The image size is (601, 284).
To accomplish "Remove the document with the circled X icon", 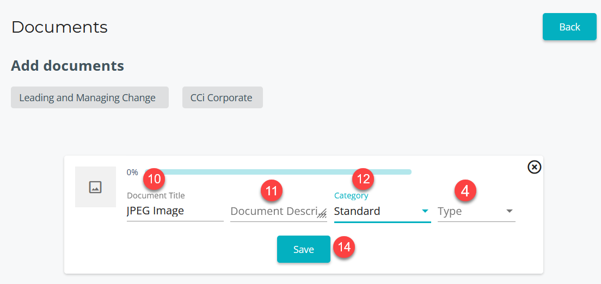I will coord(535,167).
